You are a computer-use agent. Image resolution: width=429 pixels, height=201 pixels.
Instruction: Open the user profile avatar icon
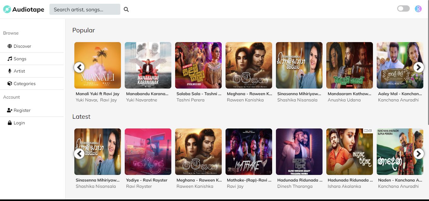418,9
